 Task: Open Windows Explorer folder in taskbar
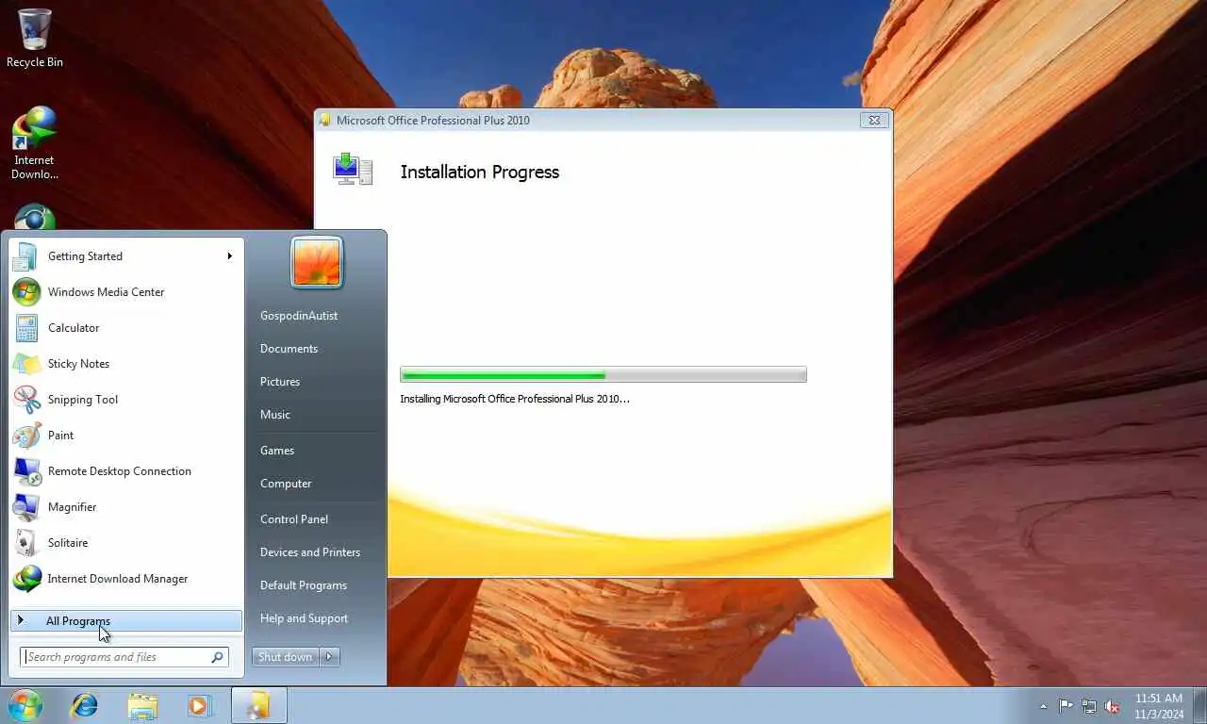point(142,705)
